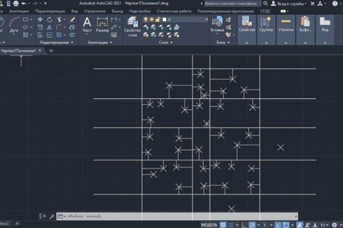Open Layer Properties (Свойства слоя)
This screenshot has height=228, width=343.
[132, 27]
